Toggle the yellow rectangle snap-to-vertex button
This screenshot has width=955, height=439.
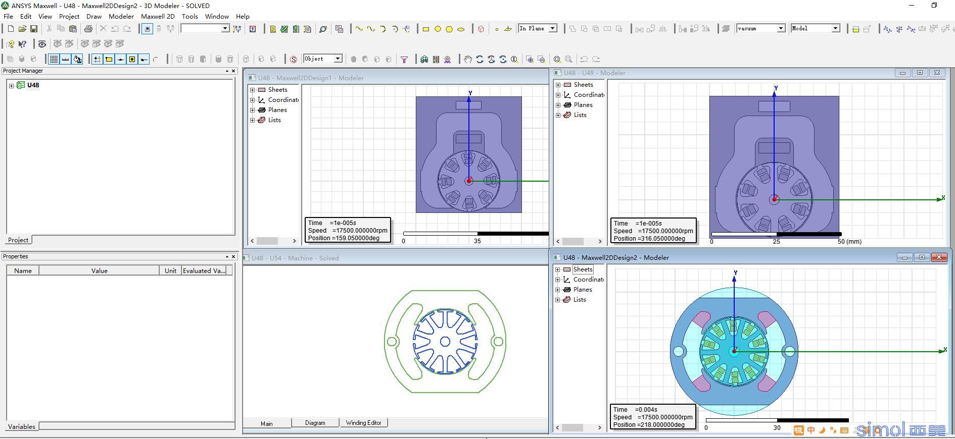click(109, 59)
